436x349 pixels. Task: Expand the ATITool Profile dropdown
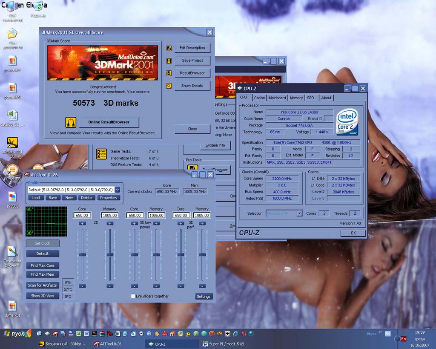click(118, 190)
